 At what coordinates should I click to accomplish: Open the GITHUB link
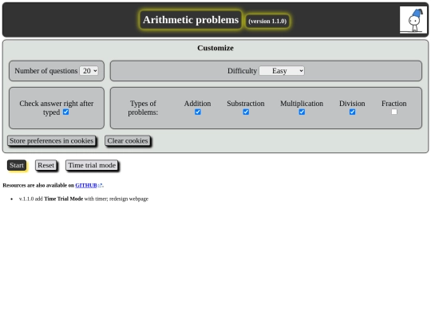point(86,185)
